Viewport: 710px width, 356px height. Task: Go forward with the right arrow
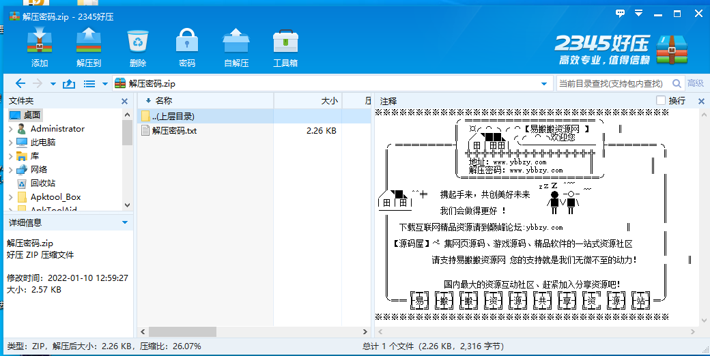38,83
